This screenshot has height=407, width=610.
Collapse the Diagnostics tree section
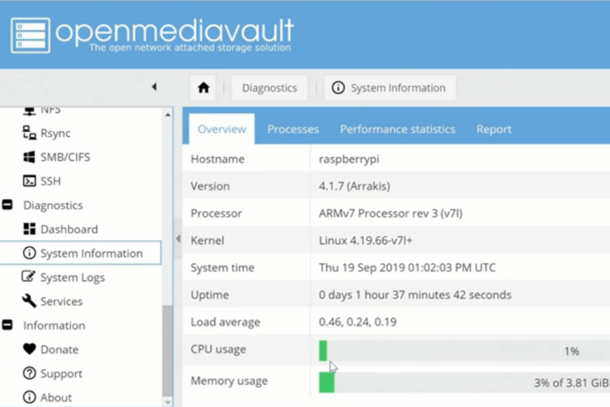tap(7, 204)
